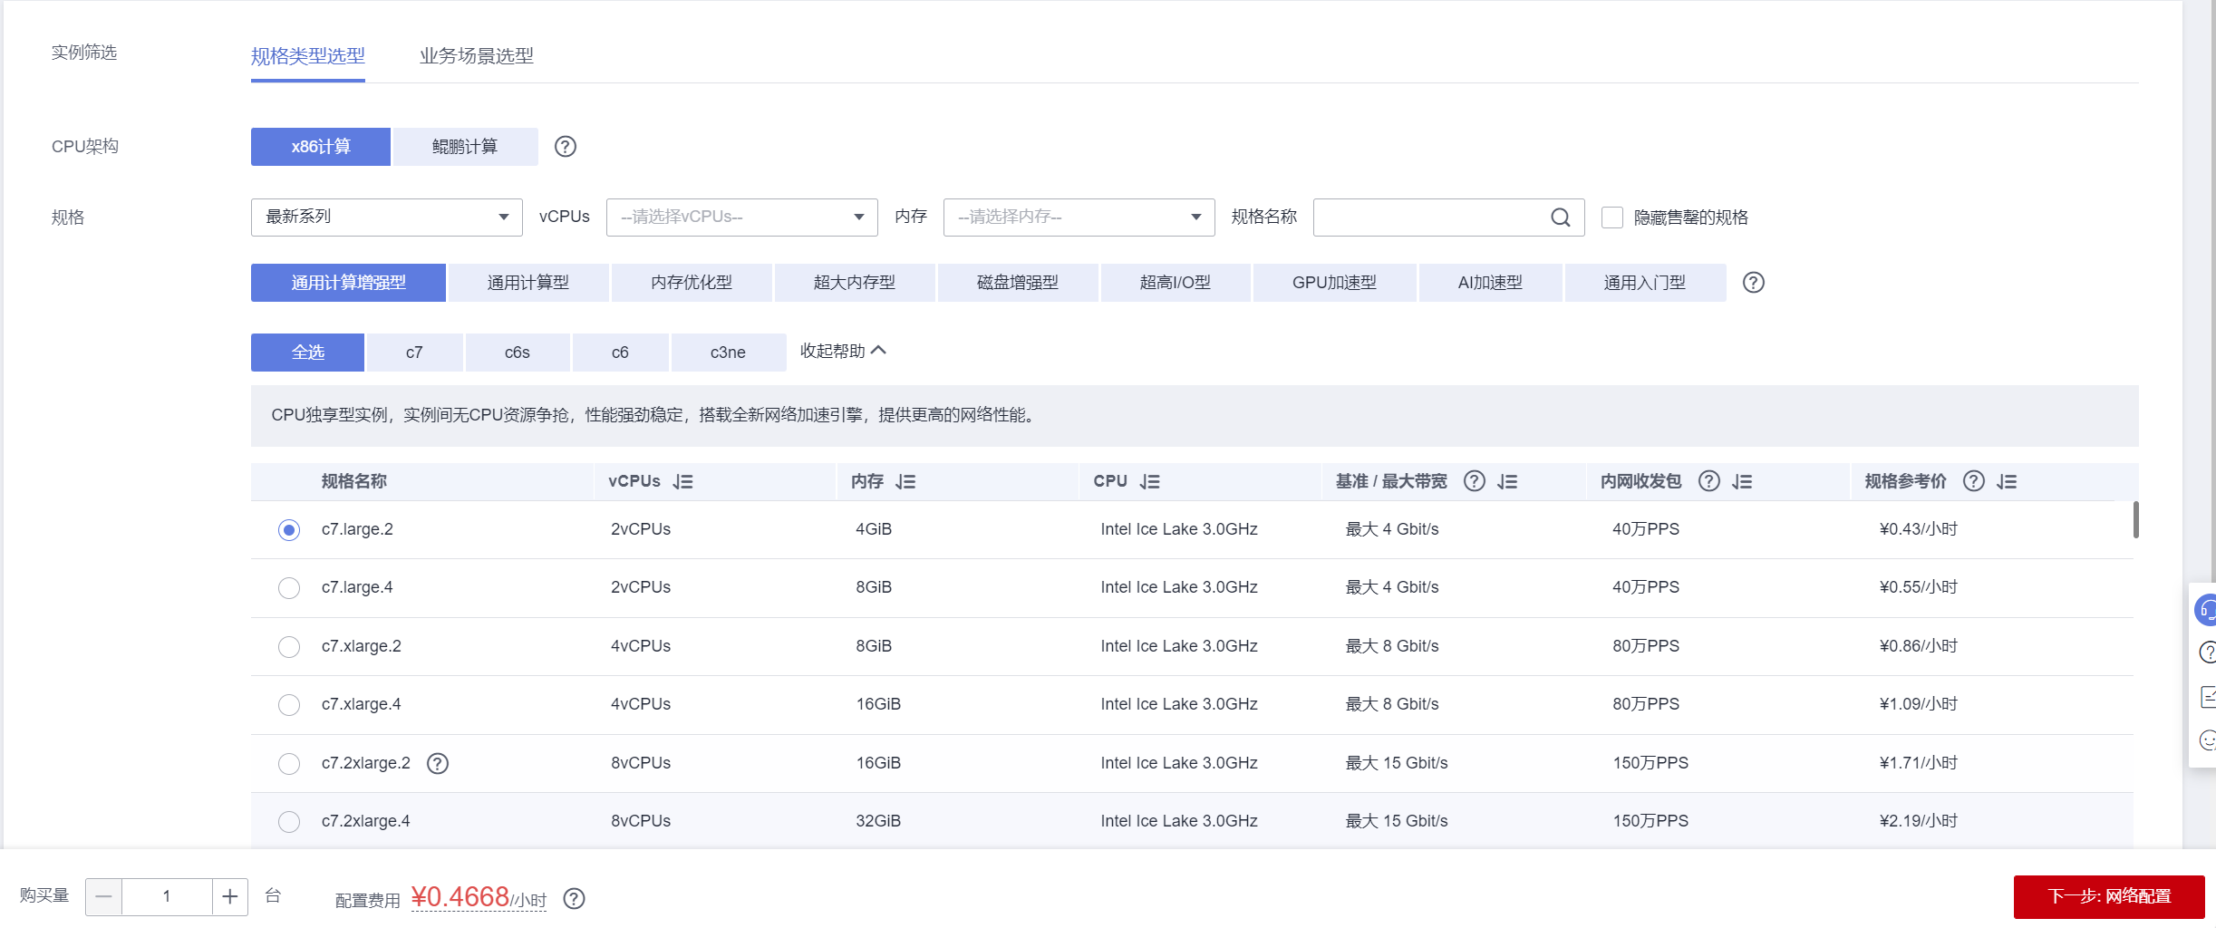Image resolution: width=2216 pixels, height=928 pixels.
Task: Click help icon next to CPU architecture options
Action: 565,147
